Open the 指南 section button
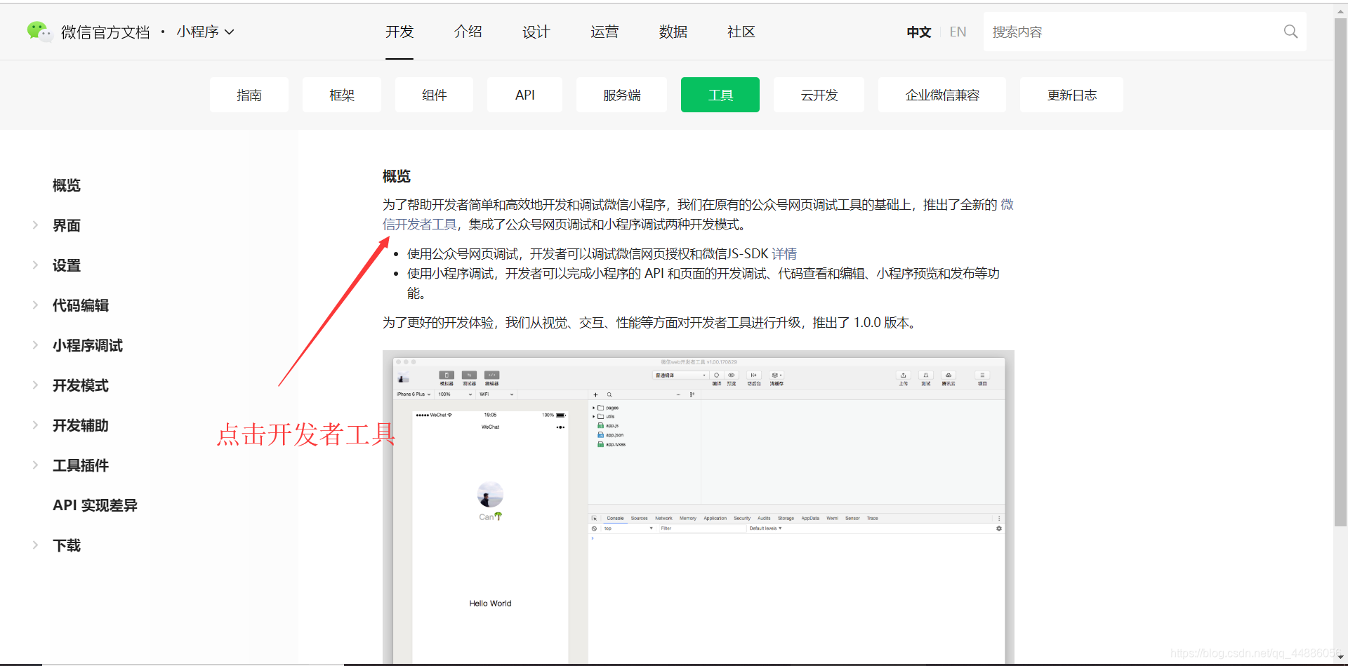 click(249, 95)
